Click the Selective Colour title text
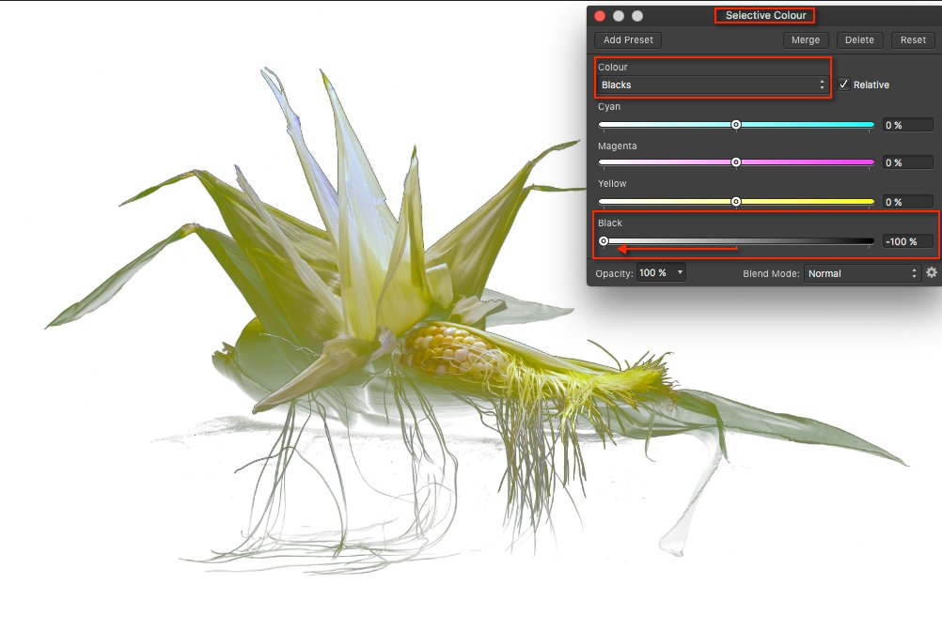Screen dimensions: 942x630 (765, 16)
